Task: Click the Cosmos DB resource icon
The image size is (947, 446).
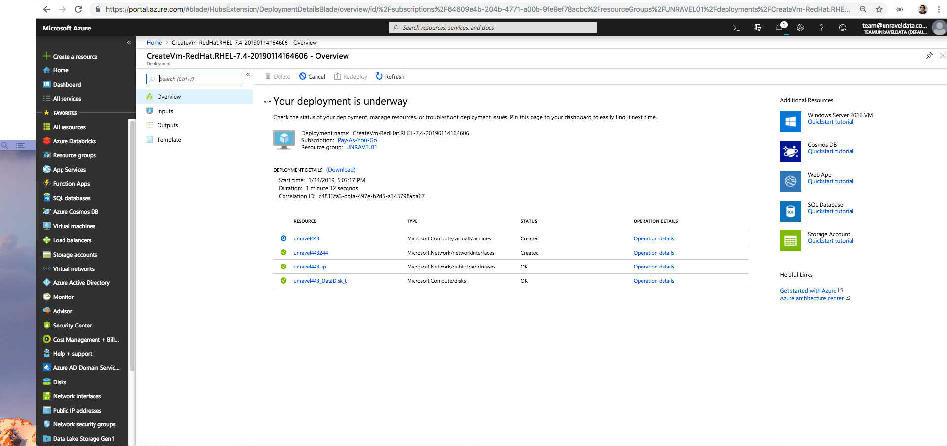Action: pos(790,151)
